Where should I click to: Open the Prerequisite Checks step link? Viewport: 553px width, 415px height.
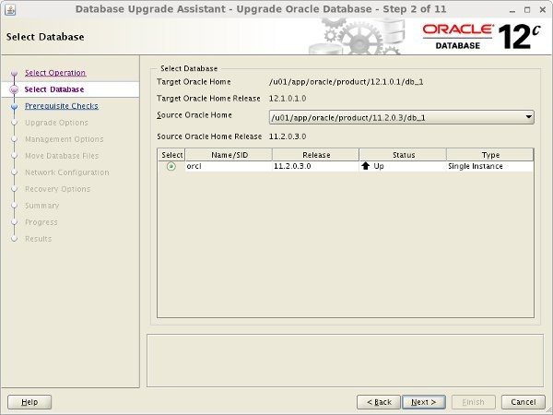(x=62, y=106)
